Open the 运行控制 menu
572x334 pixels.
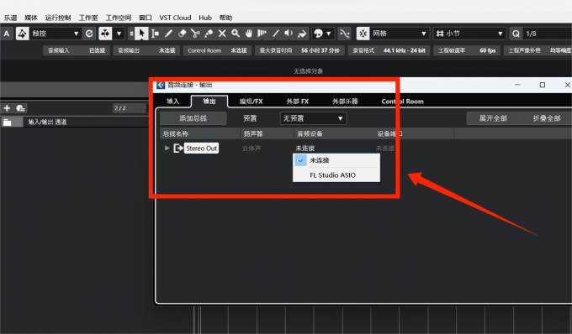coord(58,18)
